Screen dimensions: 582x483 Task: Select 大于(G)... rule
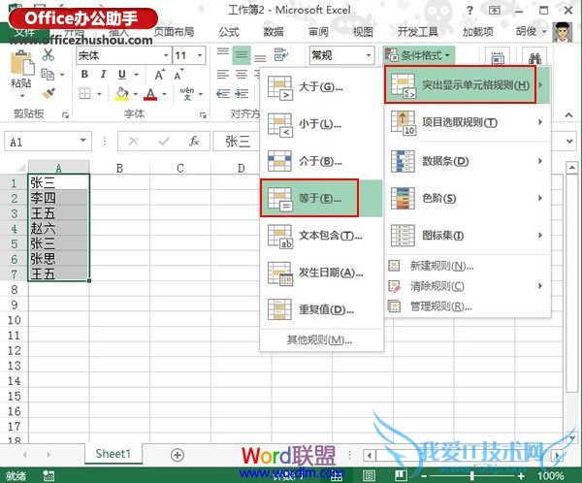click(x=321, y=87)
